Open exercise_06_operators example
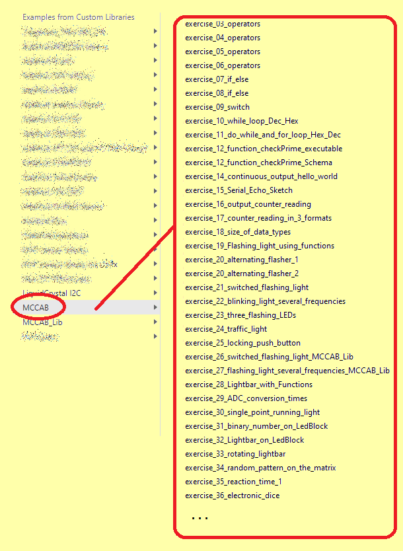 pyautogui.click(x=223, y=65)
